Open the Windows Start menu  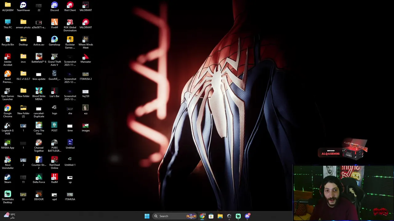[x=147, y=216]
